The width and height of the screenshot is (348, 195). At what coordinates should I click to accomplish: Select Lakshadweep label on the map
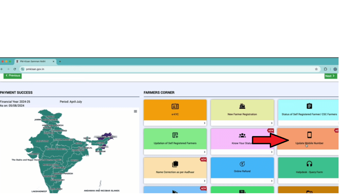(x=39, y=192)
